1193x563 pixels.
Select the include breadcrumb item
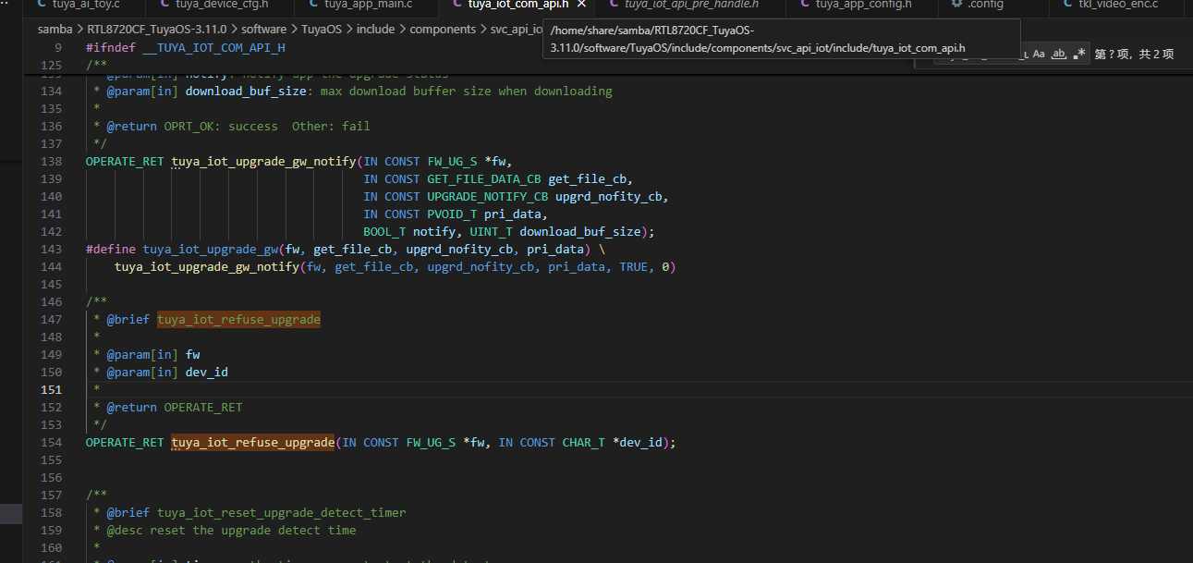pos(375,29)
